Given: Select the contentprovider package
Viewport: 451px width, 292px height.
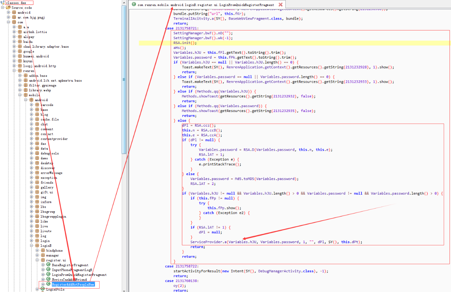Looking at the screenshot, I should (54, 139).
